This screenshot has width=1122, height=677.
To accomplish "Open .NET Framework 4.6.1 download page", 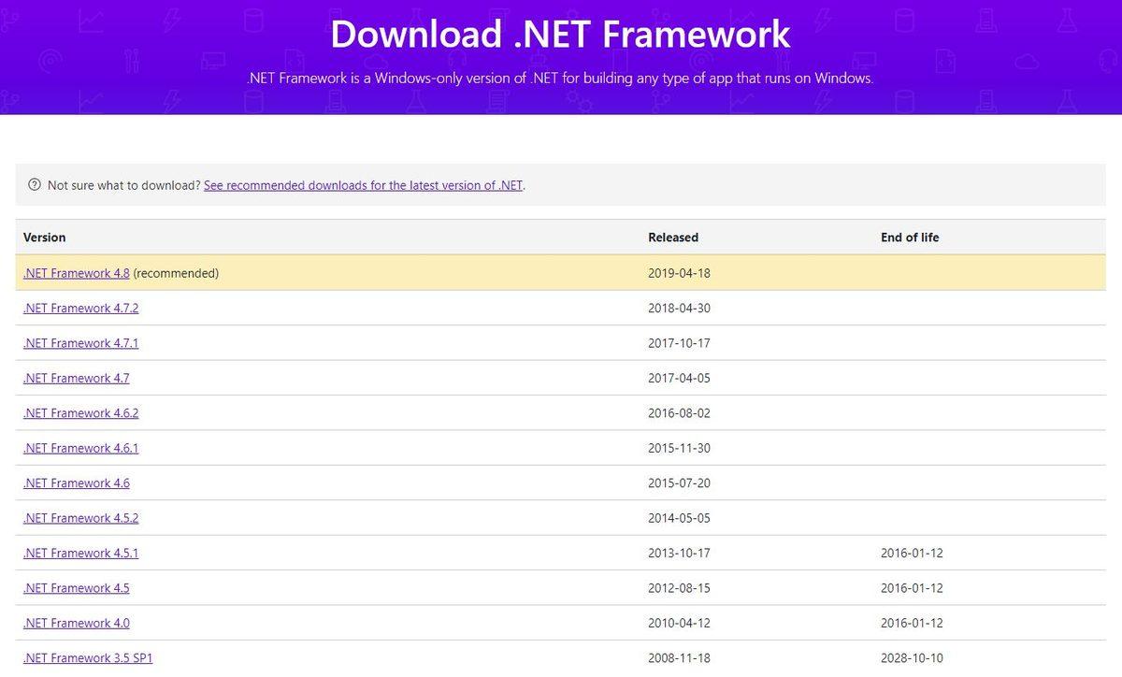I will (x=80, y=448).
